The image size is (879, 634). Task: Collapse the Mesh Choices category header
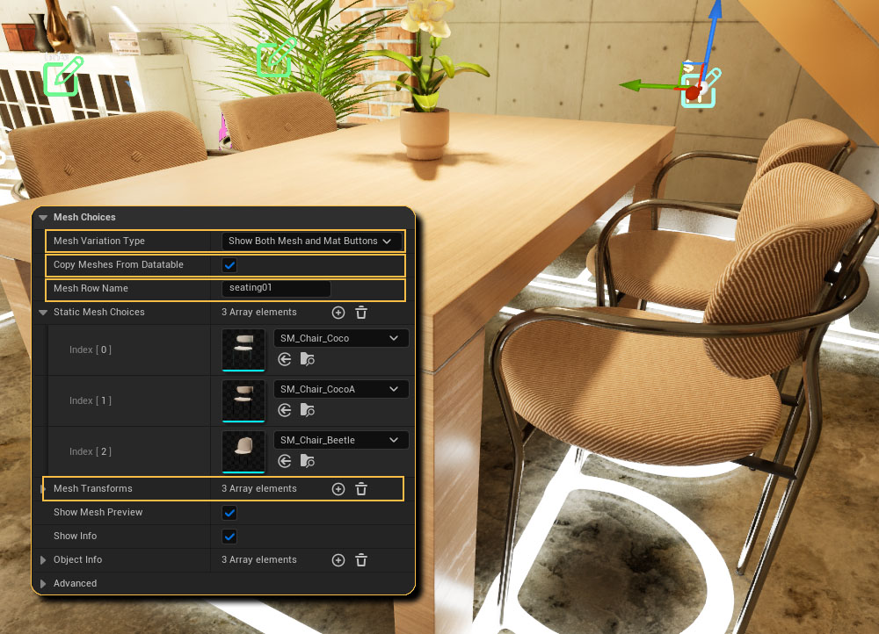coord(43,218)
